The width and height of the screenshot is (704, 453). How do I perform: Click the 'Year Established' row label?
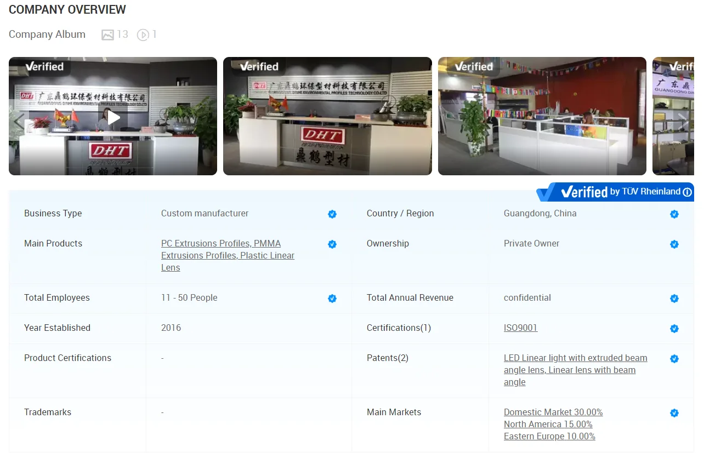coord(57,328)
